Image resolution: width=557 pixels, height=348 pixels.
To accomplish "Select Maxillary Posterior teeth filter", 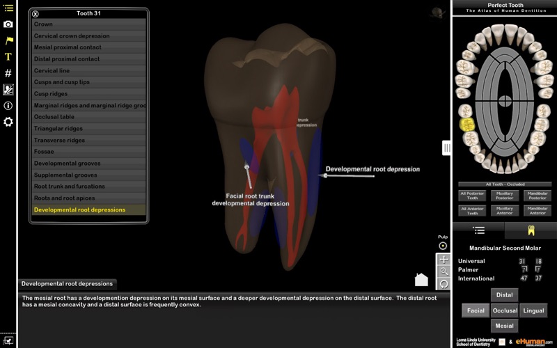I will click(x=505, y=196).
